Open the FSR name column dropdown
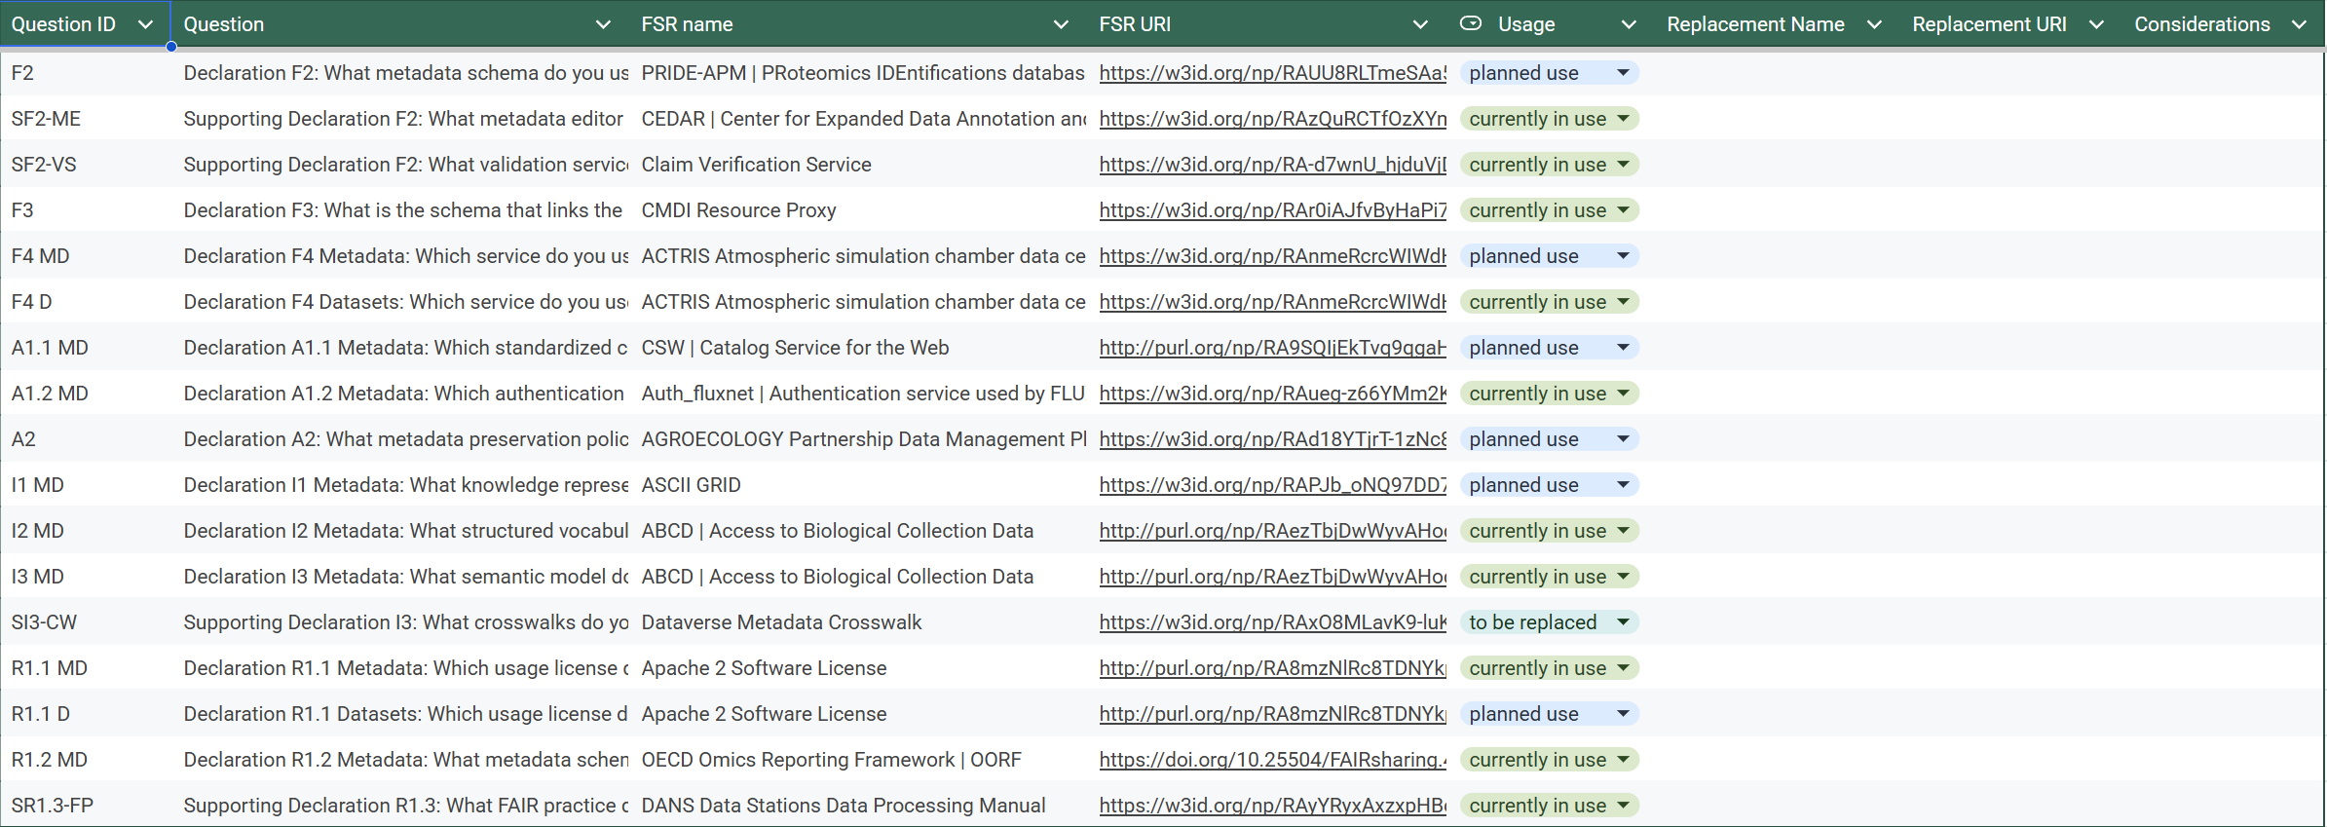 tap(1061, 24)
